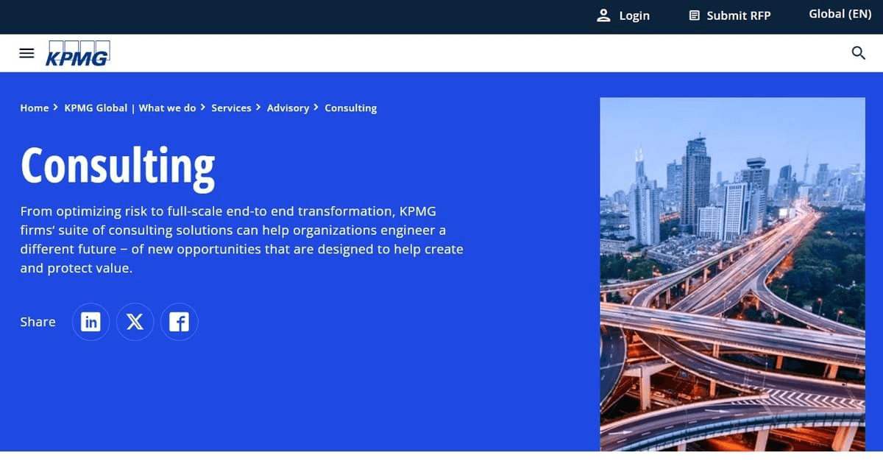Click the Login person icon
The height and width of the screenshot is (475, 883).
pos(603,15)
